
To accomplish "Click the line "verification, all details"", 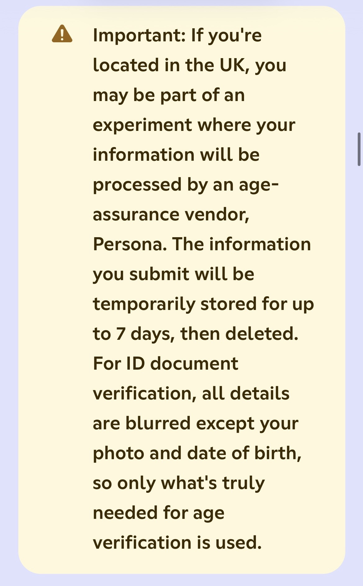I will click(191, 393).
